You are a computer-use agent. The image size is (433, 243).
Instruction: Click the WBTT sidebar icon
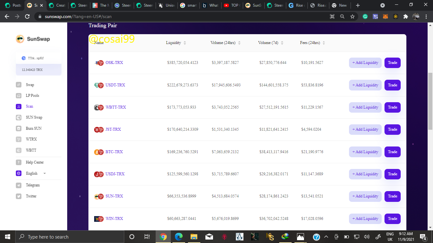19,150
